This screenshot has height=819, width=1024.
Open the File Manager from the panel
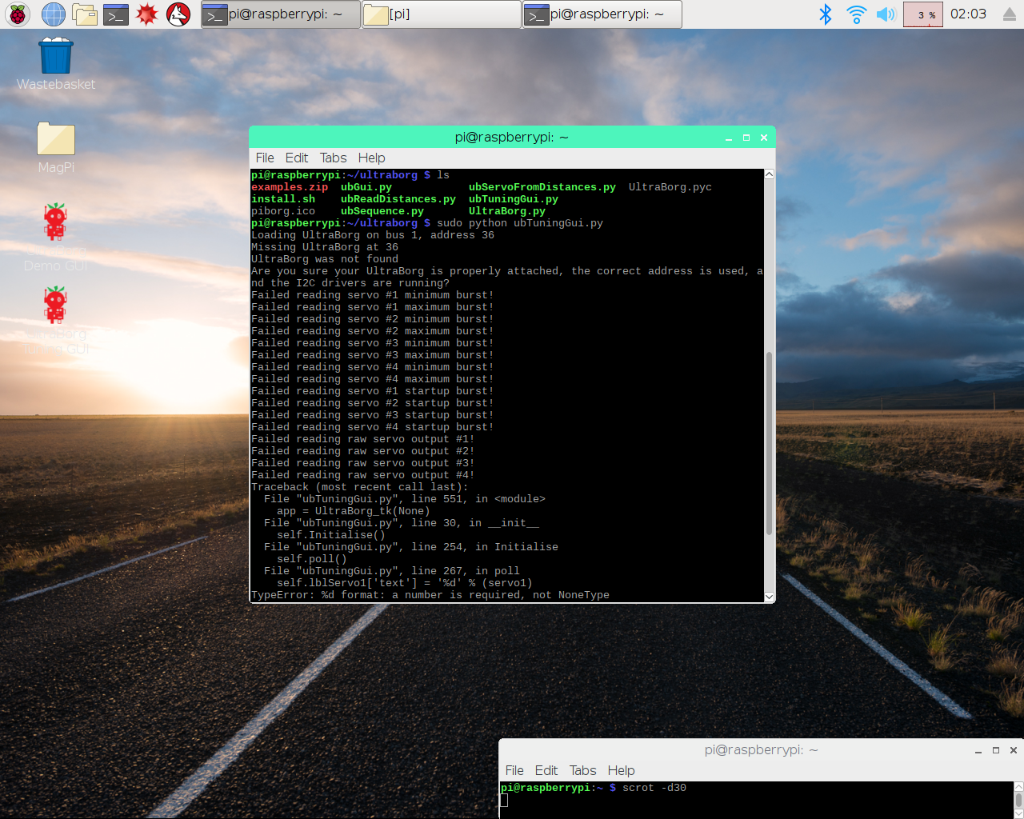click(x=85, y=14)
